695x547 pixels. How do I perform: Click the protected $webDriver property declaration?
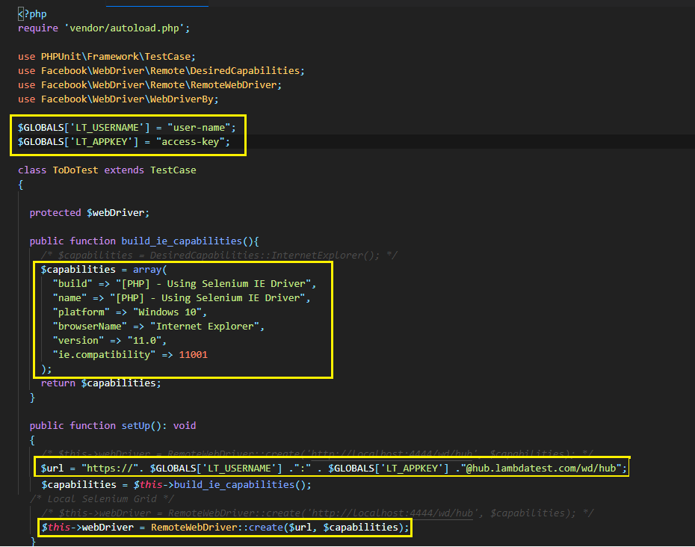click(90, 213)
